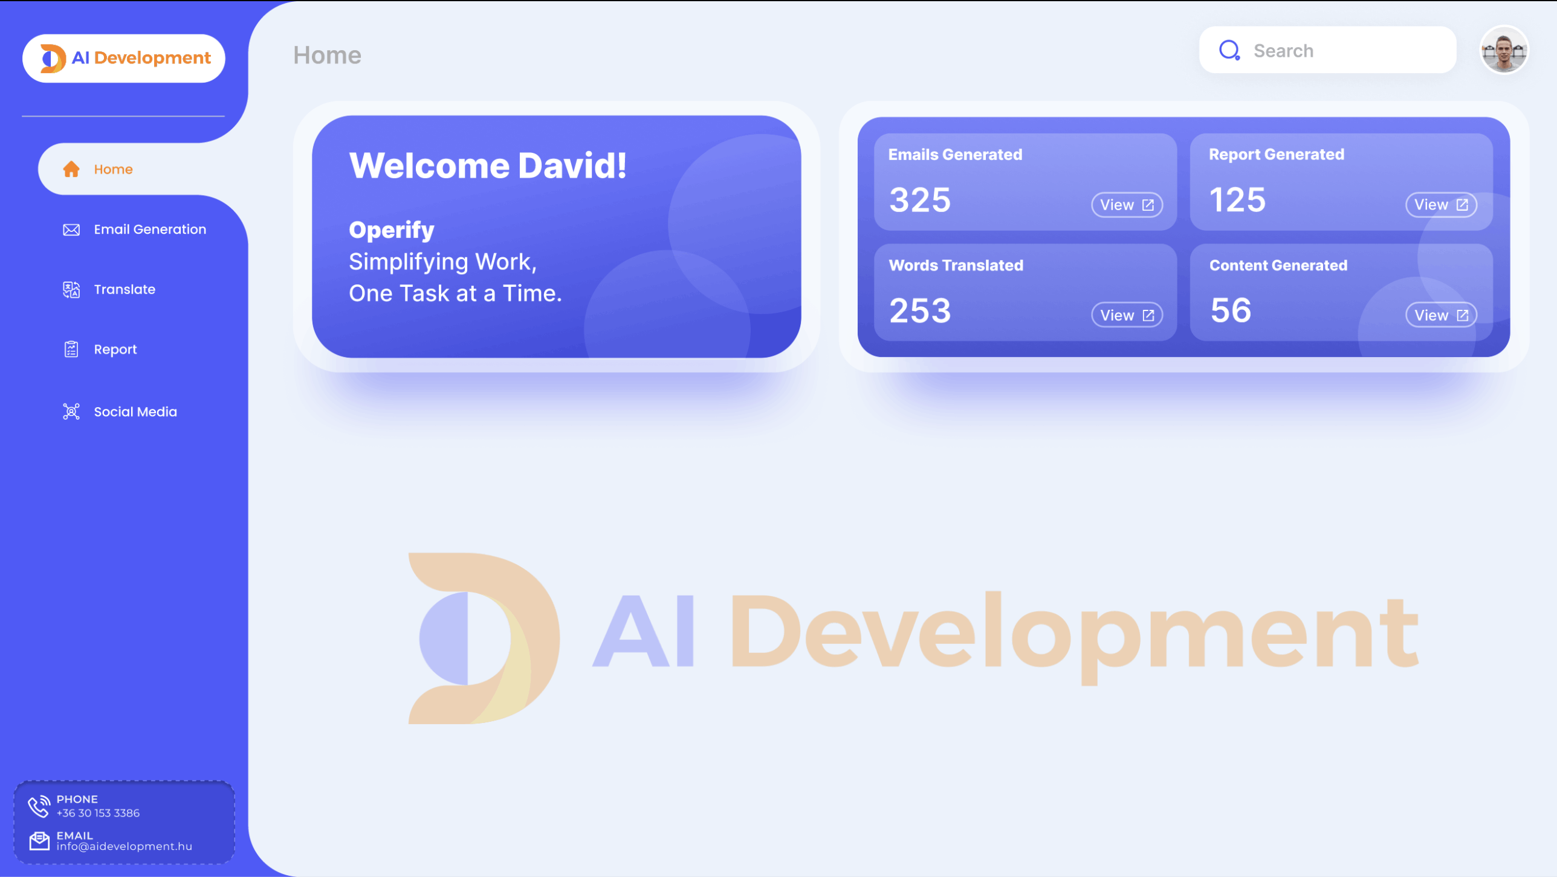This screenshot has height=877, width=1557.
Task: Click the Report sidebar icon
Action: point(72,349)
